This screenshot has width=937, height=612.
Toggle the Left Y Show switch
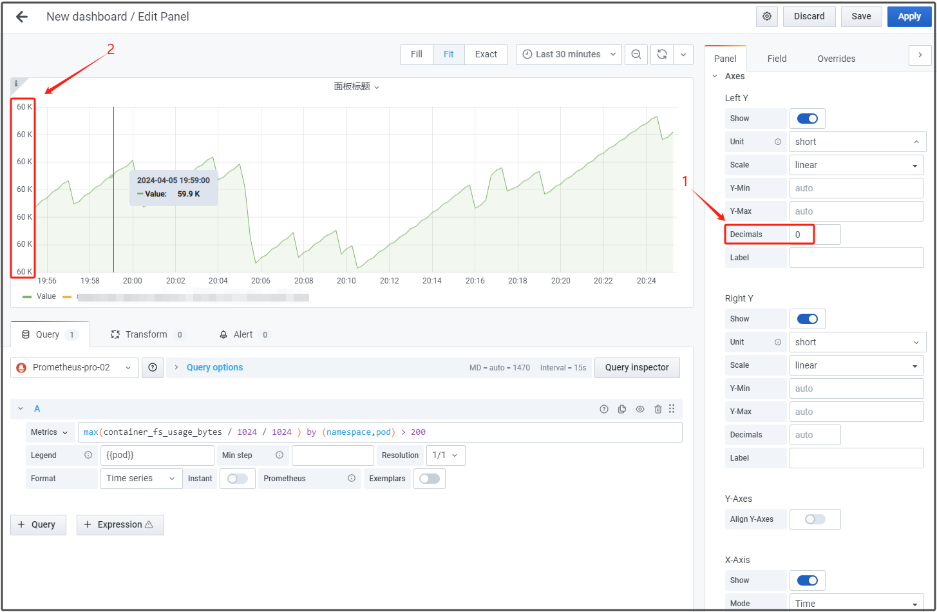[807, 119]
